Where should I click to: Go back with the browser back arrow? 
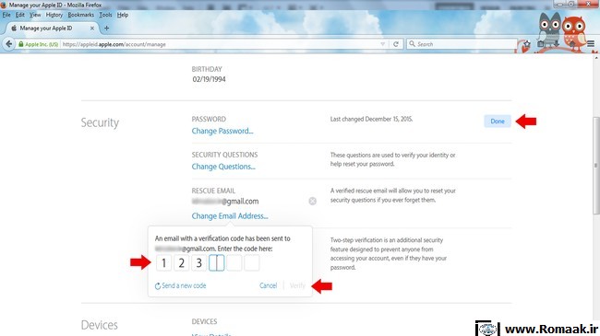pos(8,44)
